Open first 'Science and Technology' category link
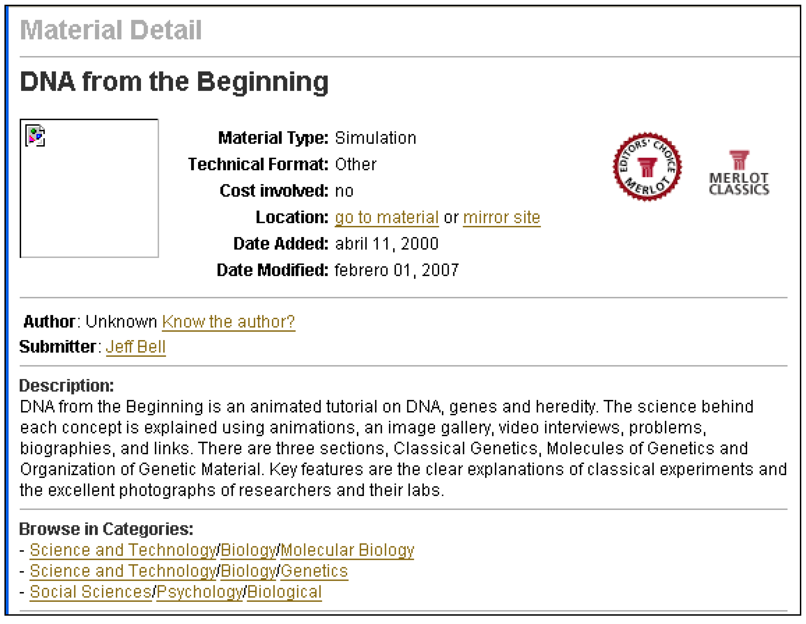806x624 pixels. [123, 550]
